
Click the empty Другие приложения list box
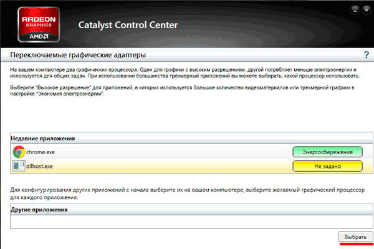click(191, 222)
